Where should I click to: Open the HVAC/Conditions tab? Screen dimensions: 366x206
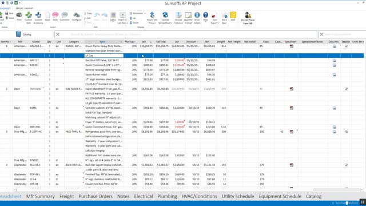tap(200, 196)
